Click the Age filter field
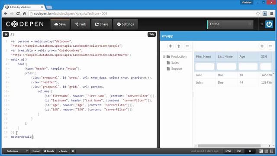 pyautogui.click(x=248, y=66)
